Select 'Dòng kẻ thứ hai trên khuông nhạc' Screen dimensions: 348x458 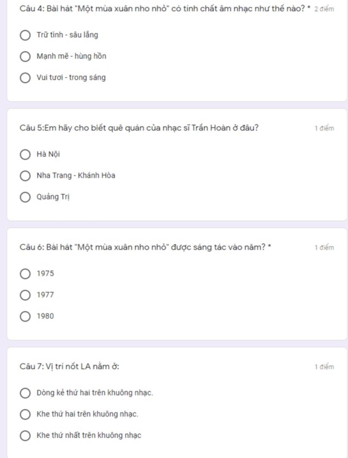(25, 393)
